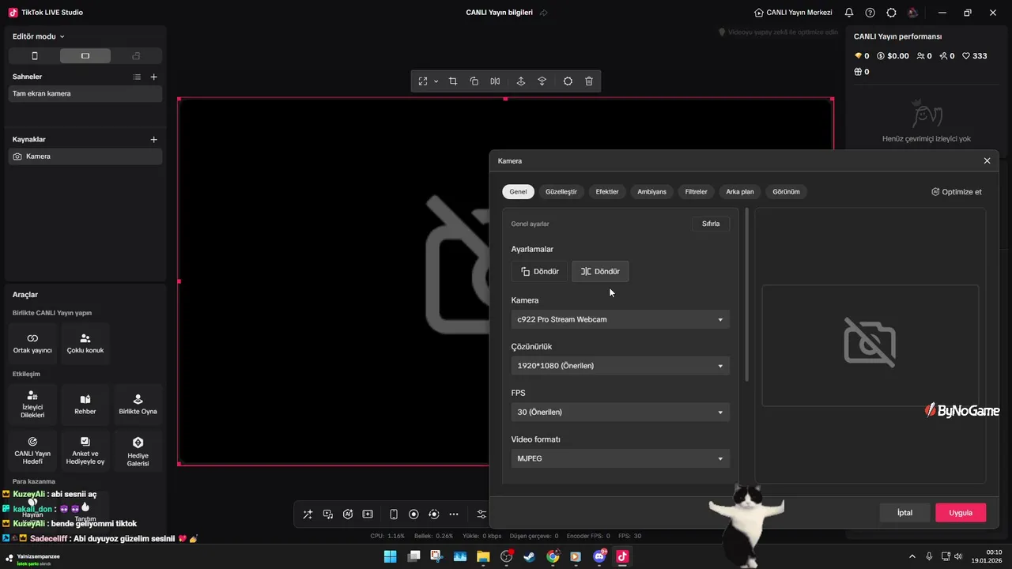Viewport: 1012px width, 569px height.
Task: Click the mirror-flip Döndür button
Action: point(600,271)
